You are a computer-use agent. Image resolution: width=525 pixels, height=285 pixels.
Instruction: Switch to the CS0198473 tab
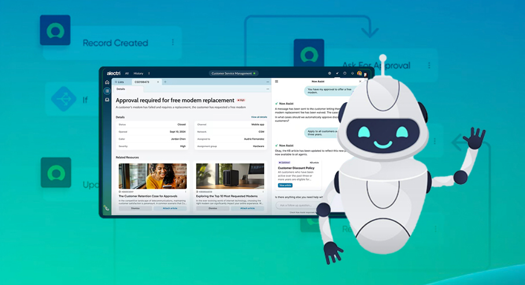[x=142, y=82]
